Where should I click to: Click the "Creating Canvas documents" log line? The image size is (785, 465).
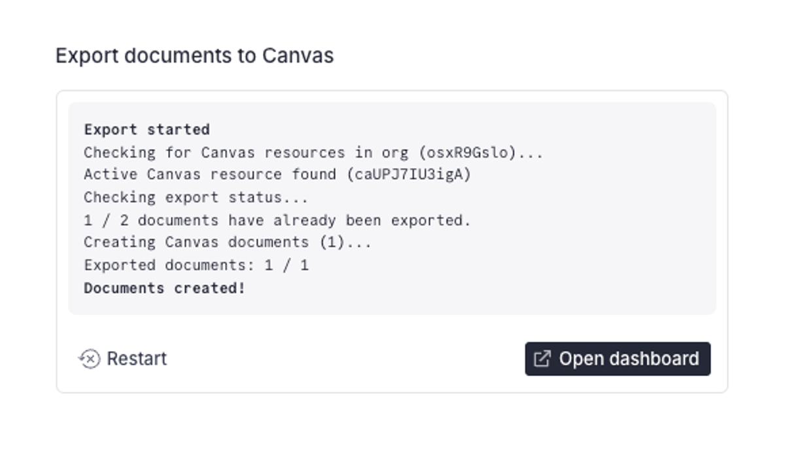(x=196, y=242)
